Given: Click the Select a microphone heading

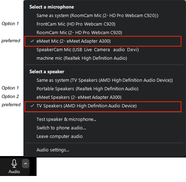Looking at the screenshot, I should 51,7.
